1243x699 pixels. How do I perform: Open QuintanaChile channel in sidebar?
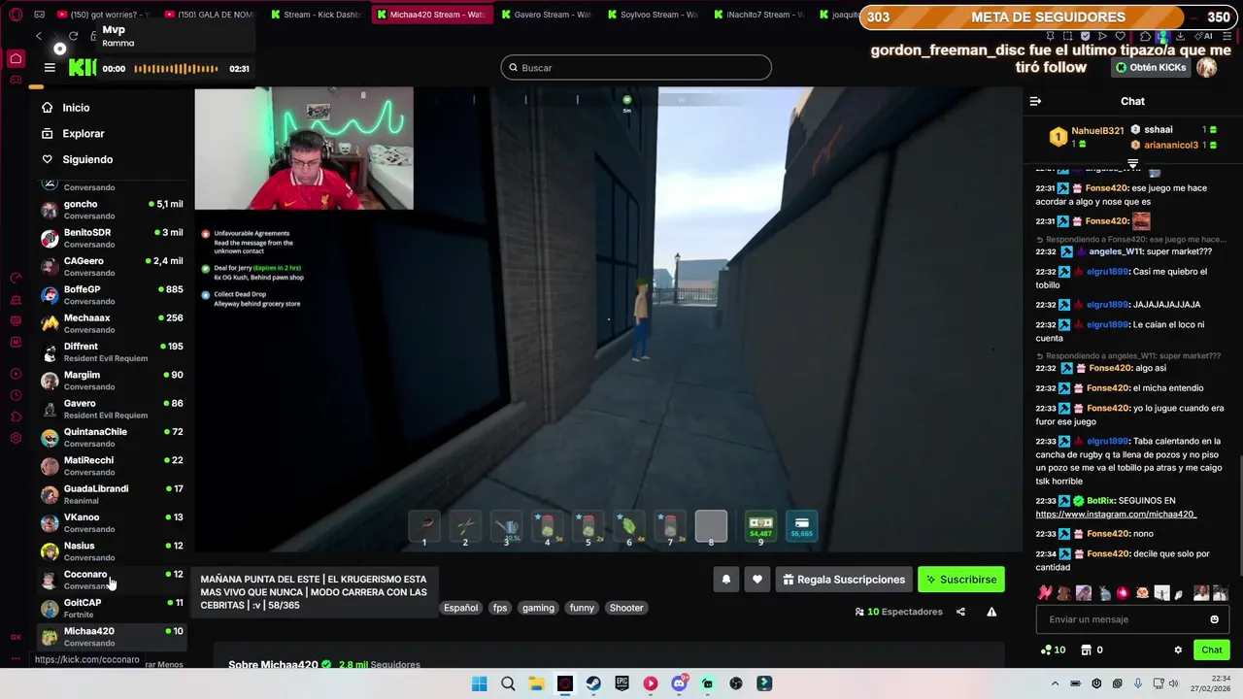[113, 437]
